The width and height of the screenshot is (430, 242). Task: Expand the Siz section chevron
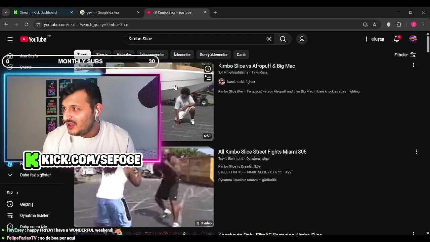[x=17, y=193]
